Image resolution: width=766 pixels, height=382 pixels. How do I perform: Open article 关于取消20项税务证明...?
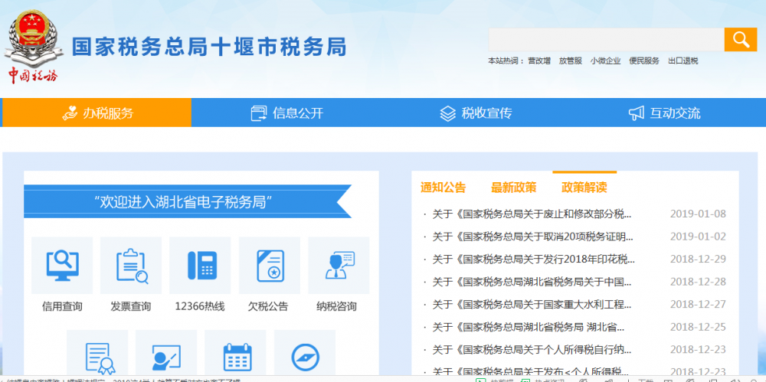coord(532,237)
